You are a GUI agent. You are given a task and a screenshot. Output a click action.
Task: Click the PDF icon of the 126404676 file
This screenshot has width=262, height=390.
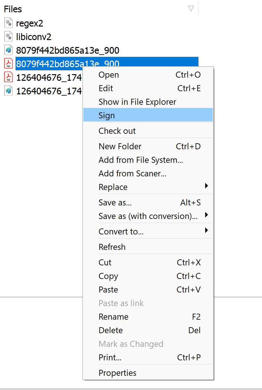click(9, 77)
